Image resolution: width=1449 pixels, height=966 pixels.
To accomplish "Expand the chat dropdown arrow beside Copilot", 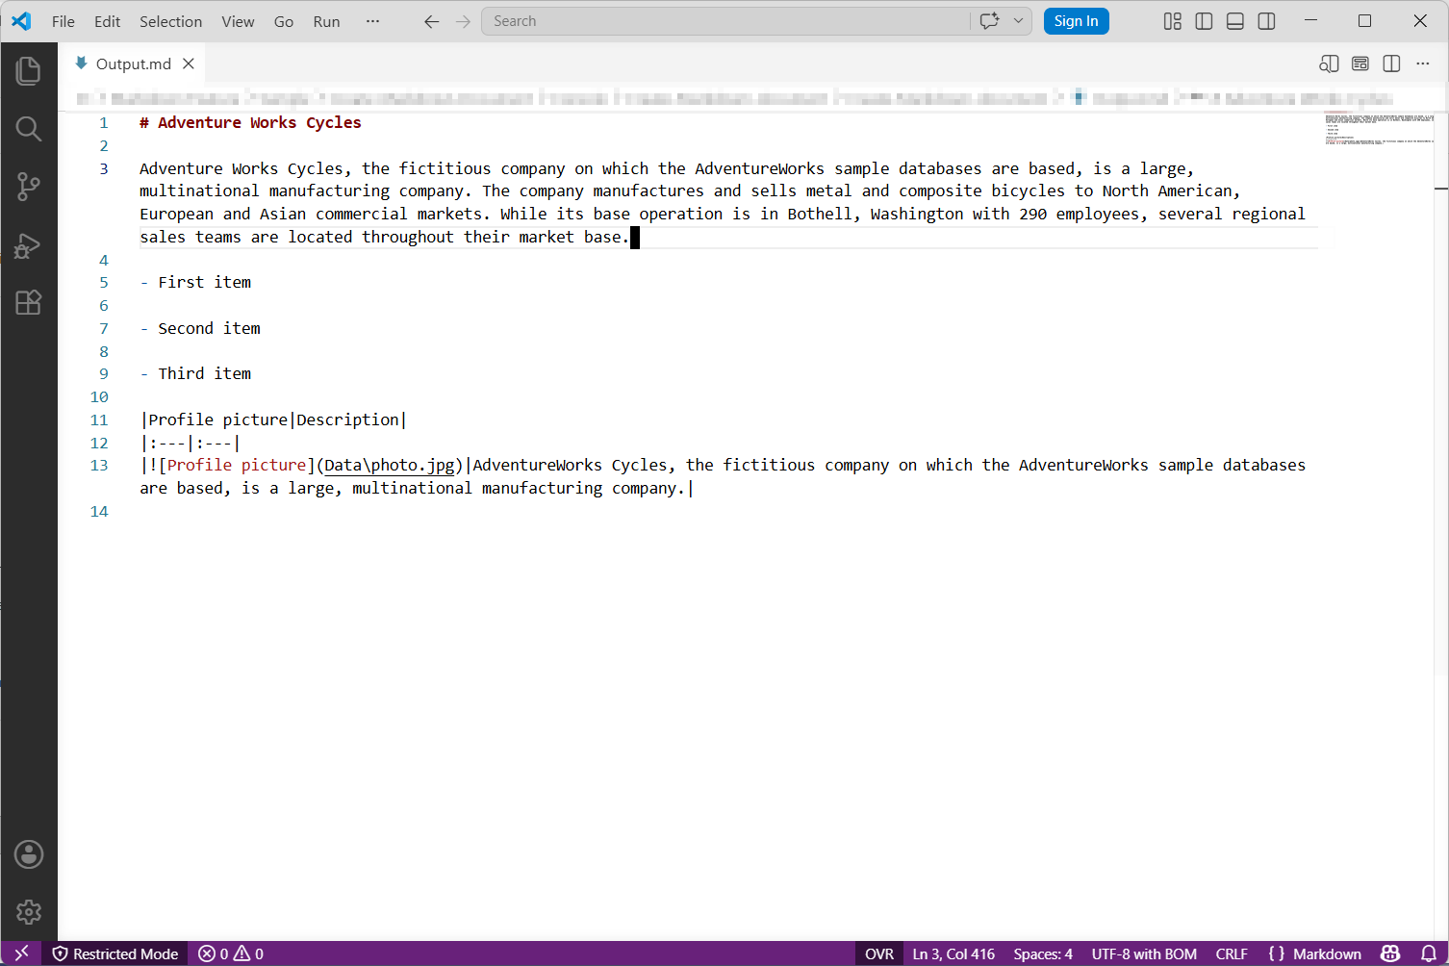I will coord(1018,21).
